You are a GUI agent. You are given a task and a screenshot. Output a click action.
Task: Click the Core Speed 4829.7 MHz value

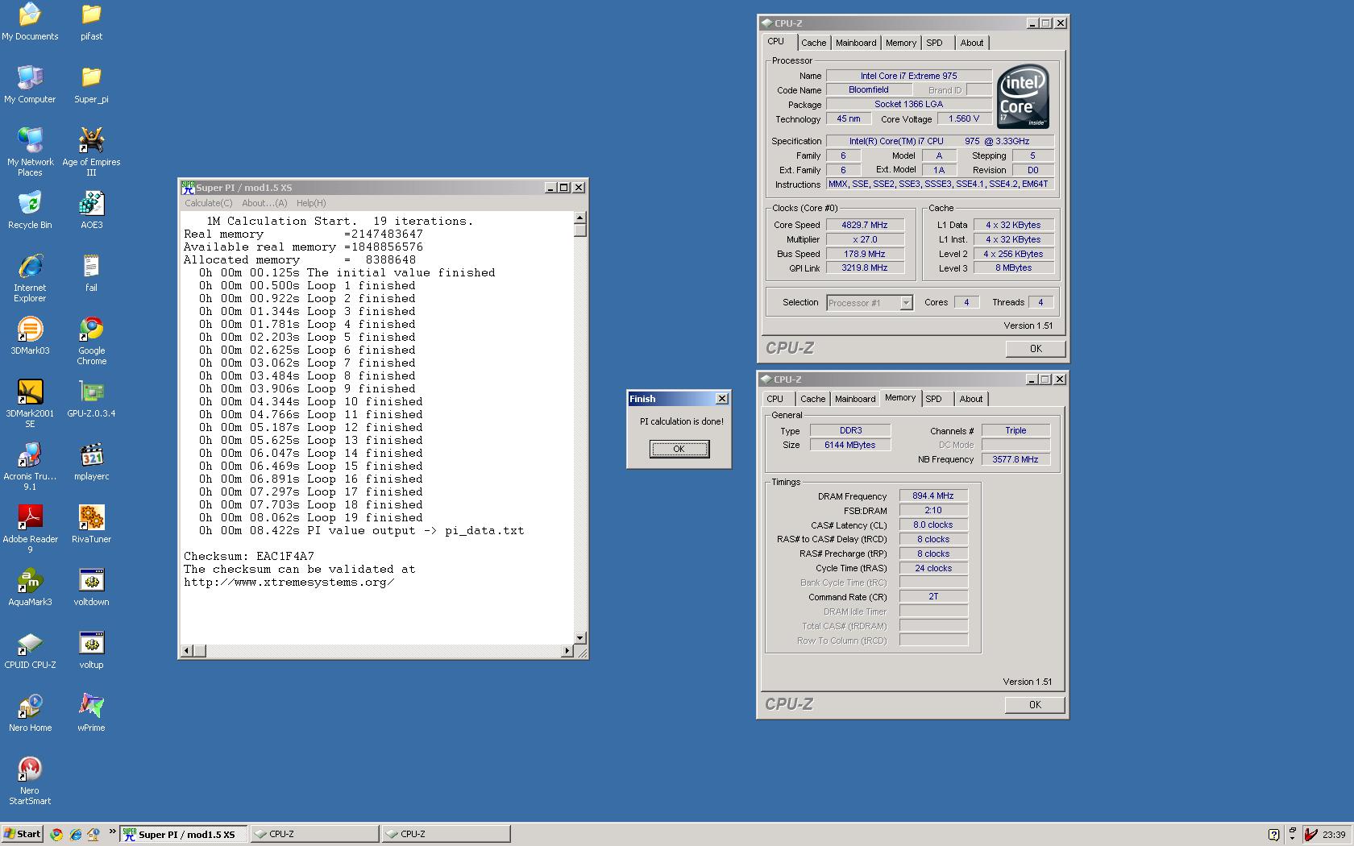(x=865, y=225)
